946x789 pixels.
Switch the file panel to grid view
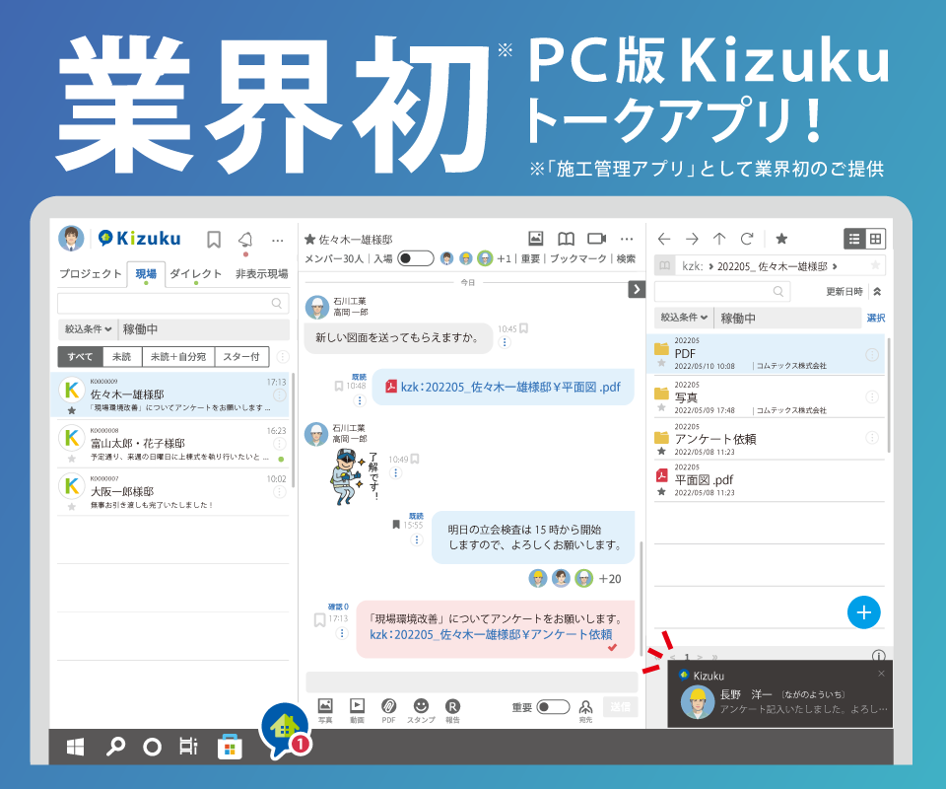coord(875,238)
